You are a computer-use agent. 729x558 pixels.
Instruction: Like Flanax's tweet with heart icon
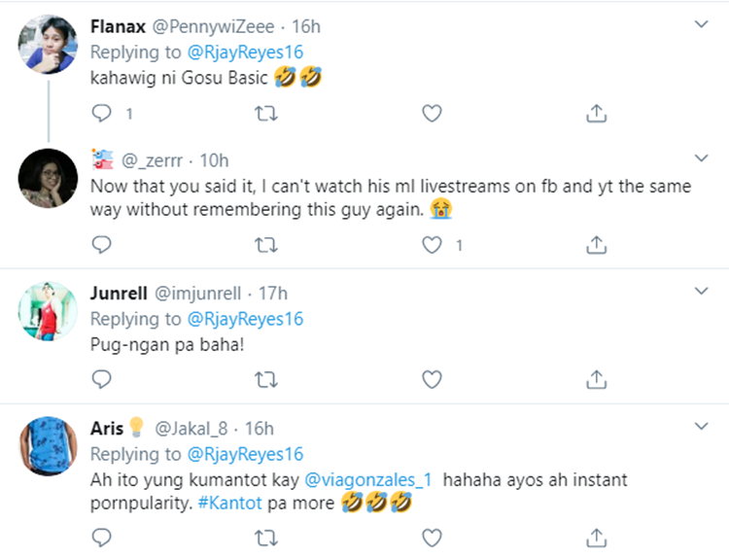coord(432,114)
